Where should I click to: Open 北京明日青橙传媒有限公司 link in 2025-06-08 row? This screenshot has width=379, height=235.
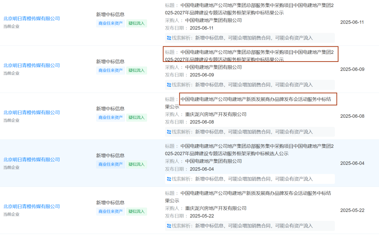click(32, 112)
